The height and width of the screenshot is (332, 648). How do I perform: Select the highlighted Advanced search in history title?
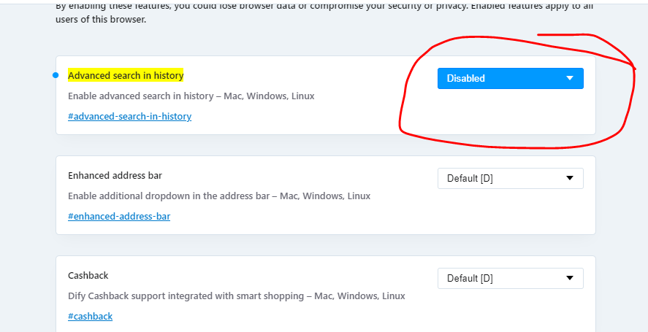point(126,76)
